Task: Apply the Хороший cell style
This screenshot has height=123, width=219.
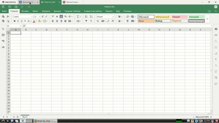Action: click(x=196, y=17)
